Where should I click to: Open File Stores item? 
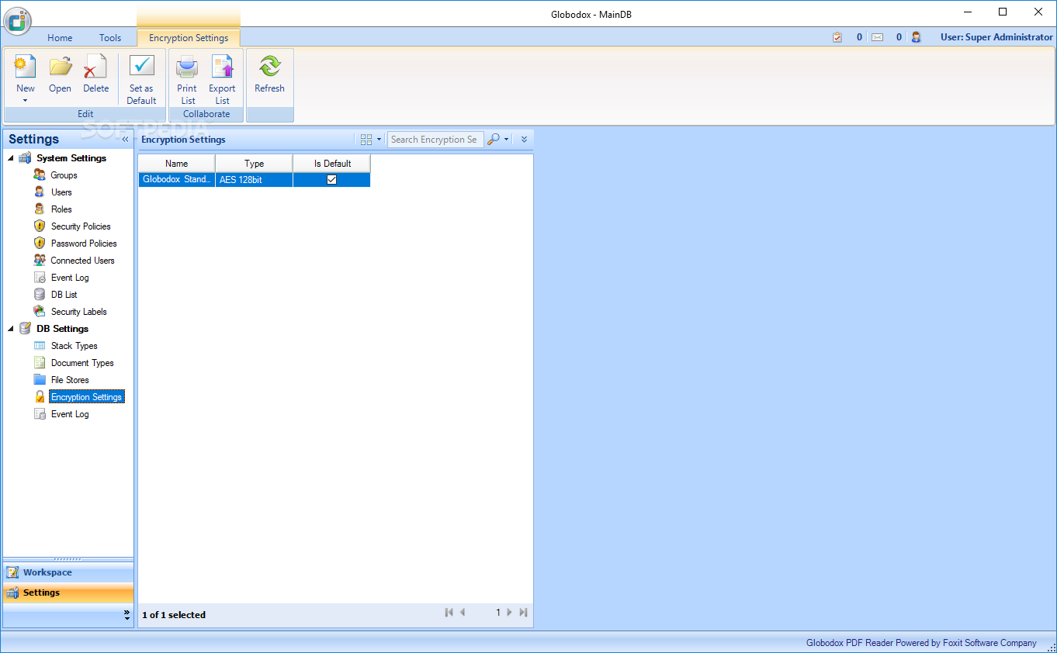pos(70,380)
